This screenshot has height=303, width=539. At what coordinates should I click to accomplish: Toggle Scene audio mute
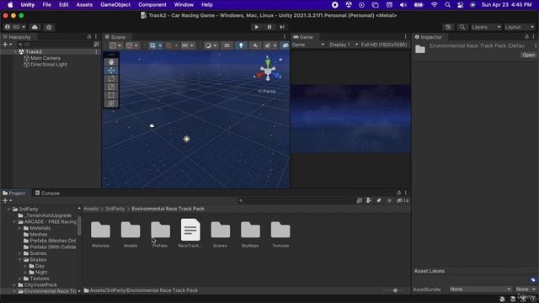click(254, 45)
